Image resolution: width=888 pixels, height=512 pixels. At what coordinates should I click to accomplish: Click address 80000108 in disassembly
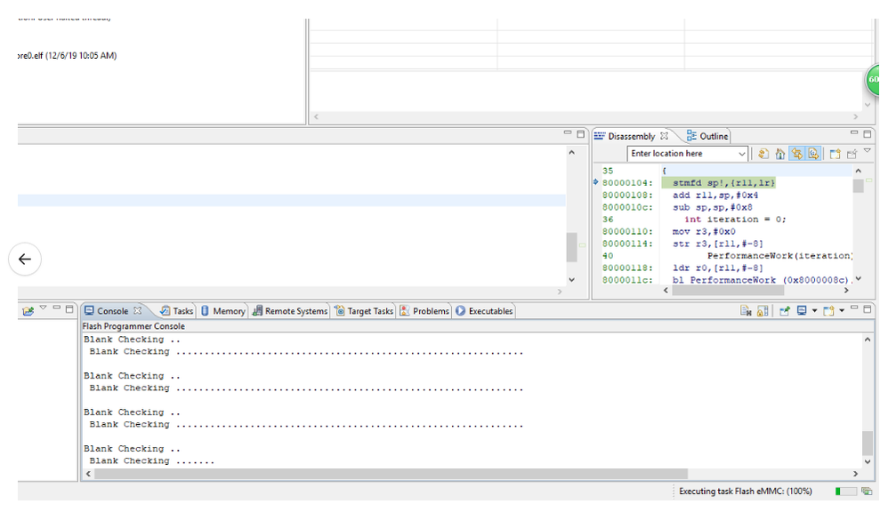pyautogui.click(x=627, y=196)
